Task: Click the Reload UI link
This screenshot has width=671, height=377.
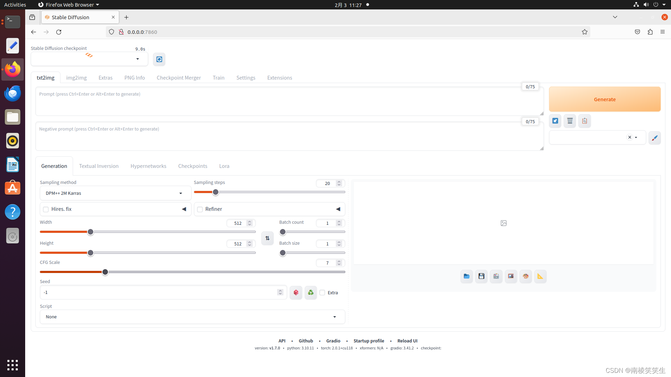Action: [x=407, y=341]
